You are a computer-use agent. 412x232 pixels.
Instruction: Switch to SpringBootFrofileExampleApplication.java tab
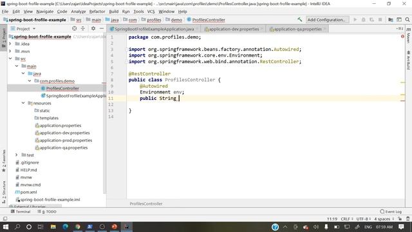tap(154, 29)
